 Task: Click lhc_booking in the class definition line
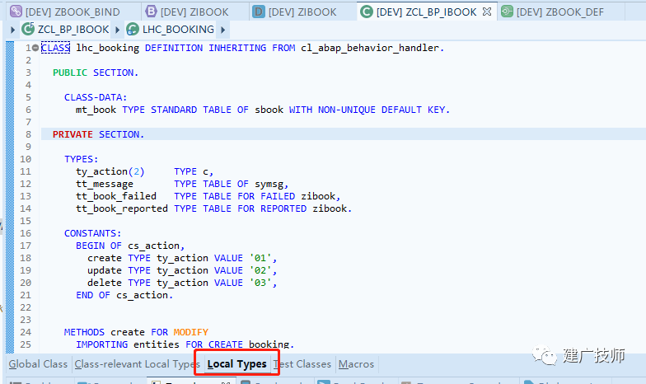click(x=107, y=48)
